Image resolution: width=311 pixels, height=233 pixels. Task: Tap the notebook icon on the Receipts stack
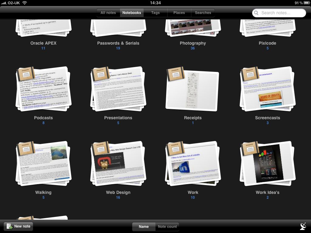pyautogui.click(x=176, y=74)
